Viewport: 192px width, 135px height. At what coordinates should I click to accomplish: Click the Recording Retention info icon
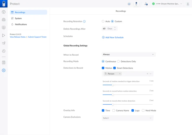tap(84, 21)
